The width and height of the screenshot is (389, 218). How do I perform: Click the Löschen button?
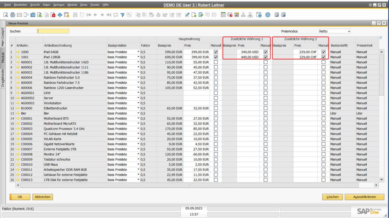[332, 197]
